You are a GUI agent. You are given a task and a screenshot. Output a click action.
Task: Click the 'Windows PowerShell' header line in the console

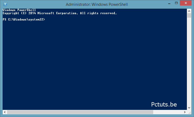(x=19, y=10)
